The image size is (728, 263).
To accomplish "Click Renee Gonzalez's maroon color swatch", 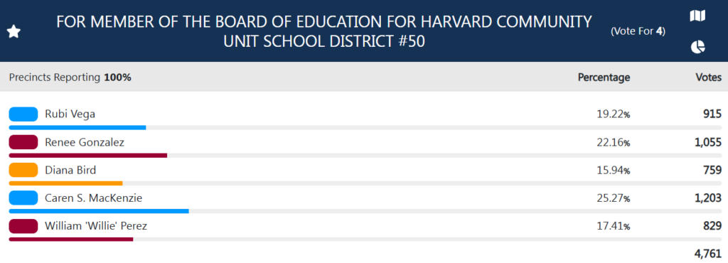I will tap(23, 142).
